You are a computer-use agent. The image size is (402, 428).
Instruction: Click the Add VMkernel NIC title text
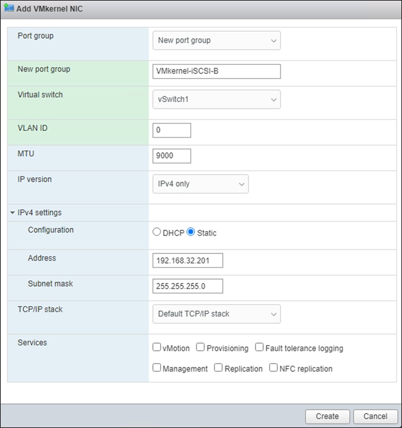coord(50,9)
